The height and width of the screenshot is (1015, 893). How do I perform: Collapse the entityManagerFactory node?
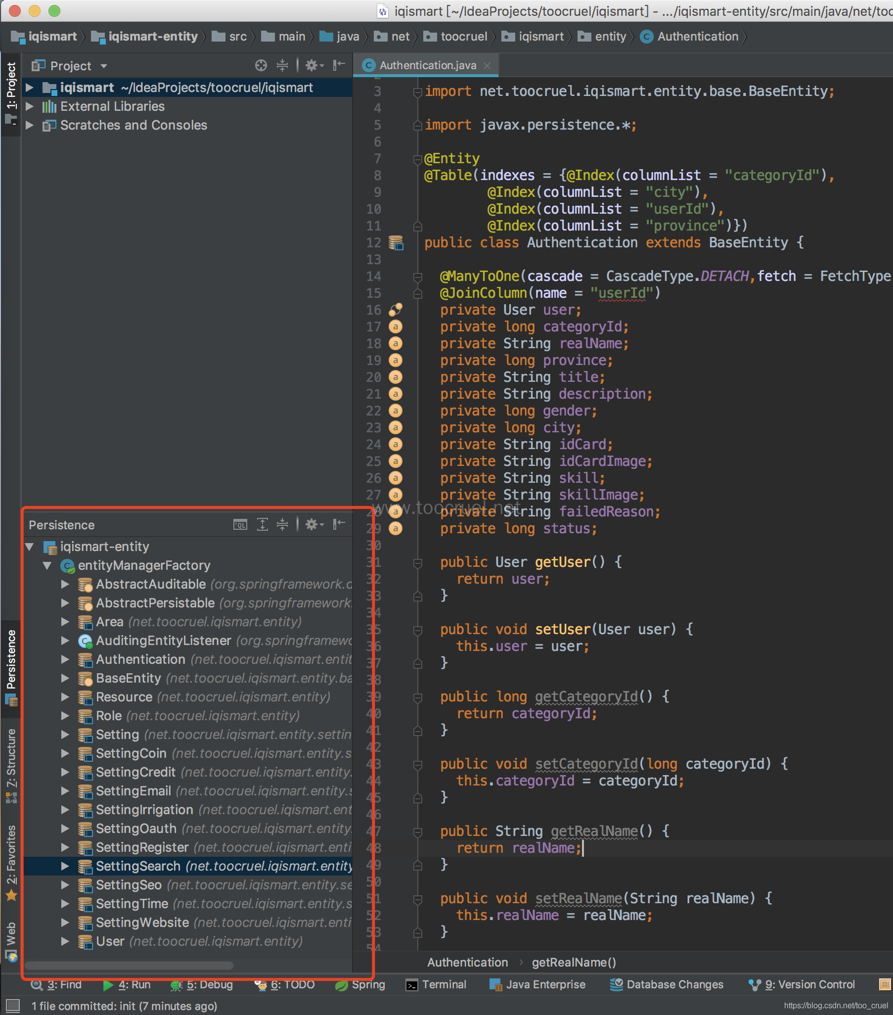coord(47,565)
